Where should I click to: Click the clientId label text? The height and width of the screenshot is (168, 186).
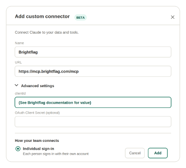pyautogui.click(x=20, y=93)
